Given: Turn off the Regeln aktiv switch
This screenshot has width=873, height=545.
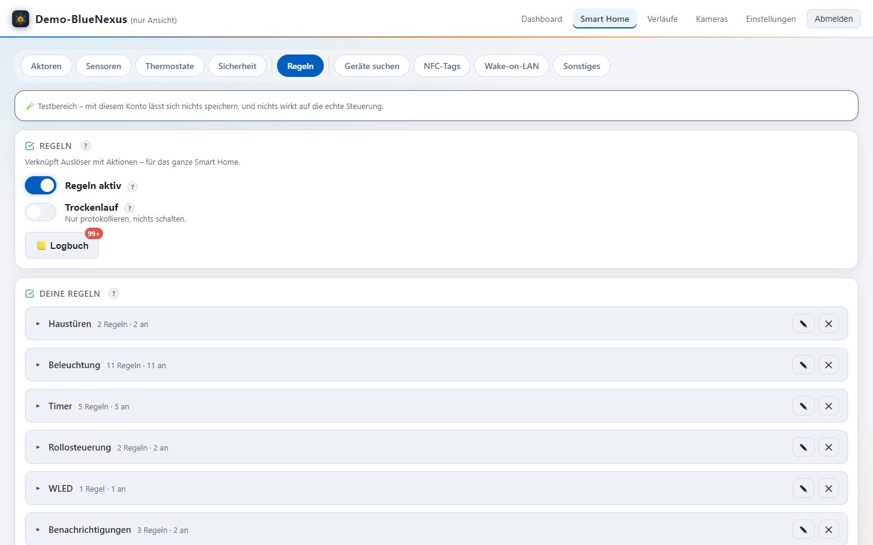Looking at the screenshot, I should point(41,185).
